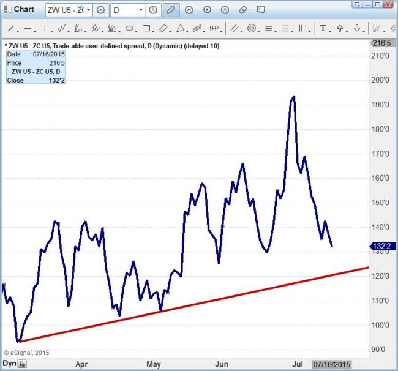Click the 150'0 price axis label
Viewport: 398px width, 371px height.
click(380, 203)
